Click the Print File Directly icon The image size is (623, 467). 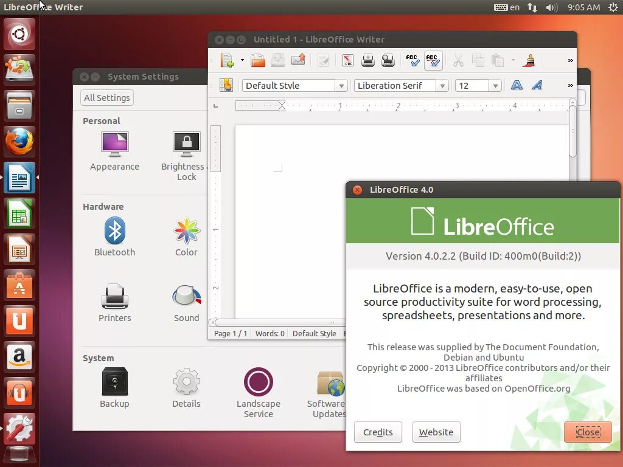coord(368,60)
